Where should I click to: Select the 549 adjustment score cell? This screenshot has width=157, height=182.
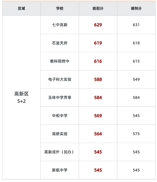click(136, 79)
